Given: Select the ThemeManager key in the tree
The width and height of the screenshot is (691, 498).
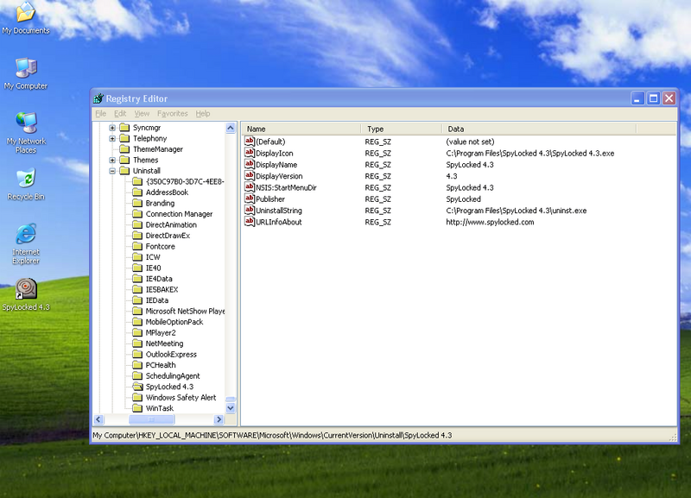Looking at the screenshot, I should [x=158, y=149].
